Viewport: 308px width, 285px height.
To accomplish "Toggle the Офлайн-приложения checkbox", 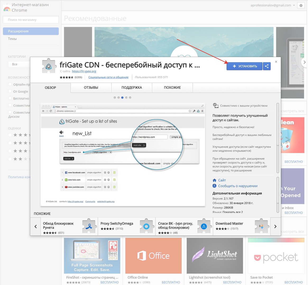I will (10, 84).
